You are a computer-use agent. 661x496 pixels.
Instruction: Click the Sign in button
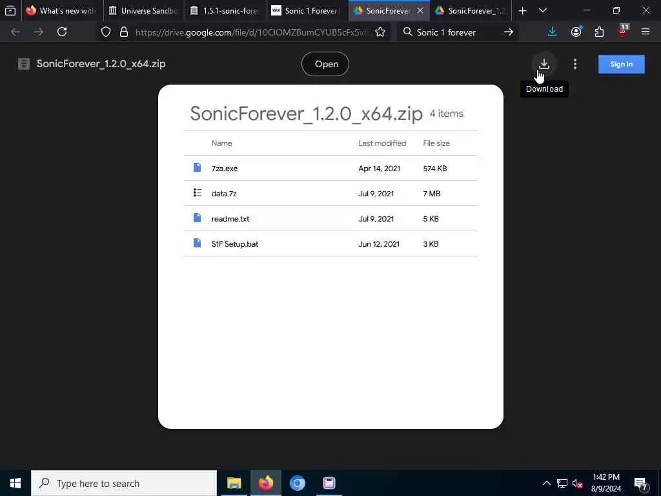pos(622,64)
